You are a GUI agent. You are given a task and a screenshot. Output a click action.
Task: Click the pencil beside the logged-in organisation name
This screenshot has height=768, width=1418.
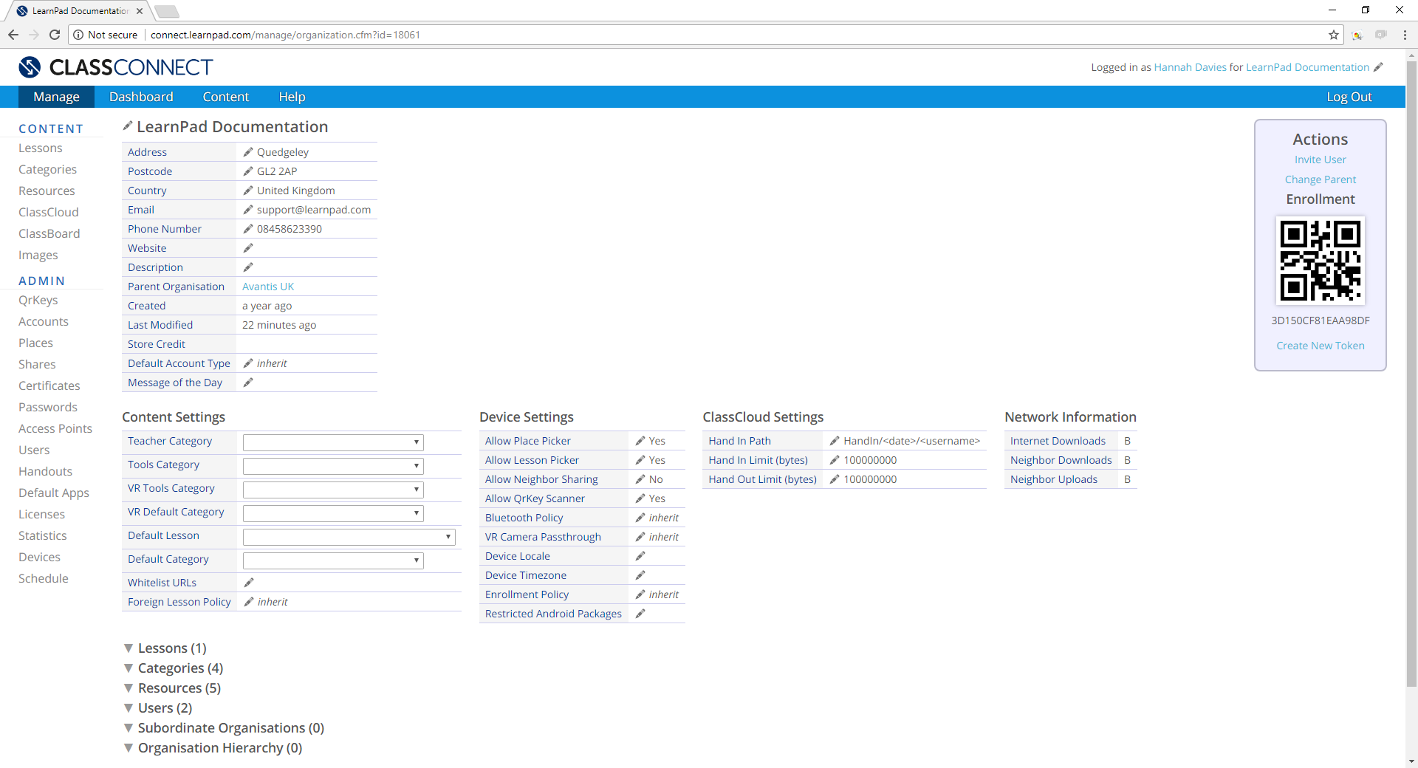click(1378, 67)
